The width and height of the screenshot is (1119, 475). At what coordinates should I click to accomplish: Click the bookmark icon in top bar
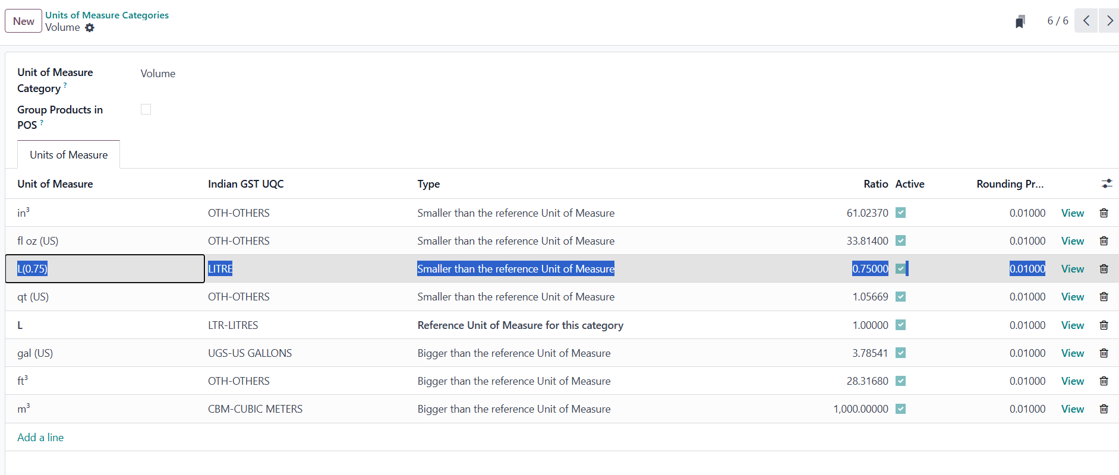tap(1020, 22)
